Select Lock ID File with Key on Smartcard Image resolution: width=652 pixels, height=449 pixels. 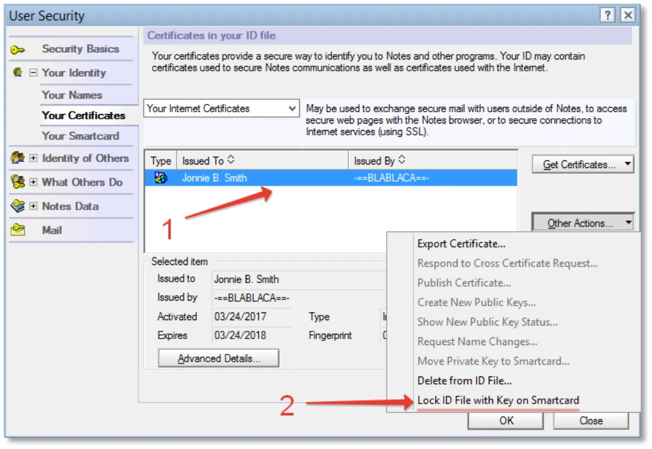click(498, 400)
